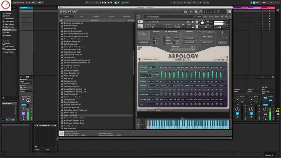Click the instrument wrench edit icon
281x158 pixels.
coord(140,22)
